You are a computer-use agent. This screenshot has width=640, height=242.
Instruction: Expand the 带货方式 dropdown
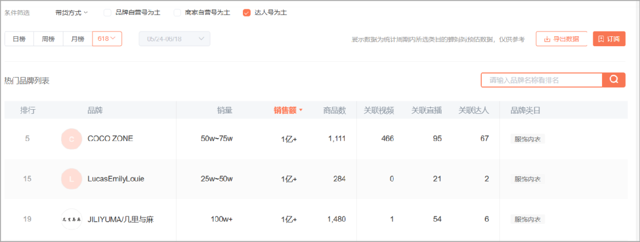click(71, 12)
